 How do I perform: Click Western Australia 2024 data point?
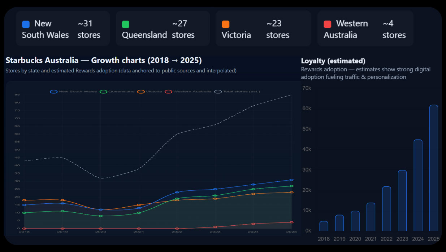(x=253, y=224)
